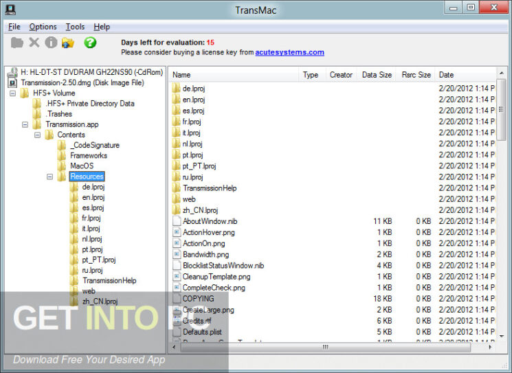The height and width of the screenshot is (373, 512).
Task: Select BlocklistStatusWindow.nib in the file list
Action: pyautogui.click(x=223, y=266)
